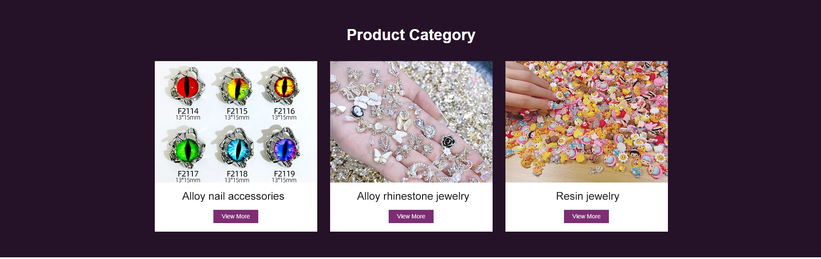Click the F2118 13*15mm product label
The width and height of the screenshot is (821, 259).
[237, 177]
